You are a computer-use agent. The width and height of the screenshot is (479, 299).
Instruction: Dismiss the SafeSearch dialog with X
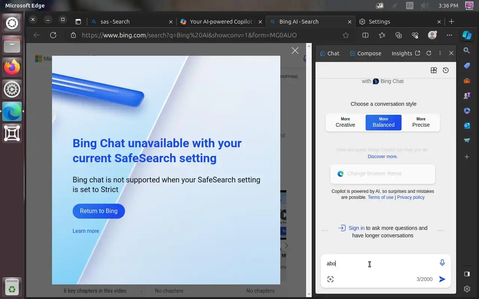point(295,50)
